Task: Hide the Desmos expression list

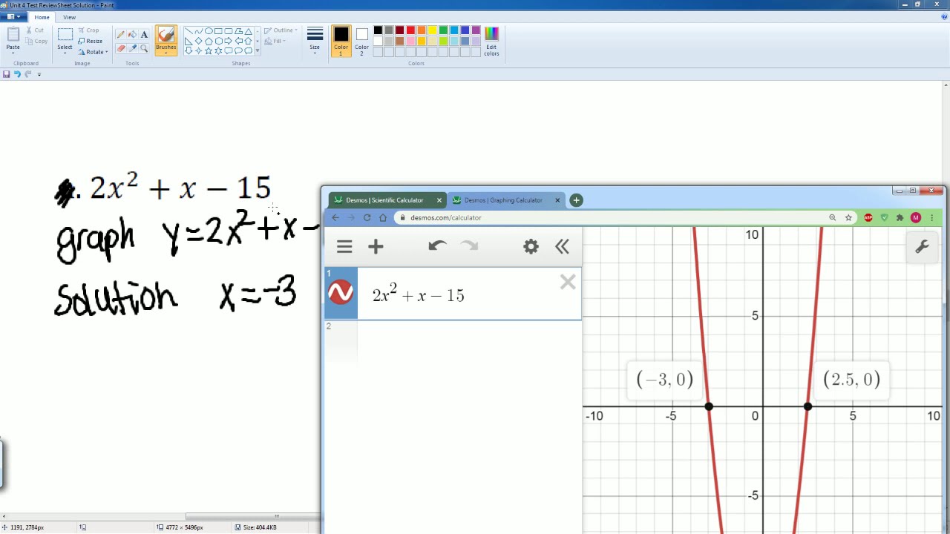Action: 562,247
